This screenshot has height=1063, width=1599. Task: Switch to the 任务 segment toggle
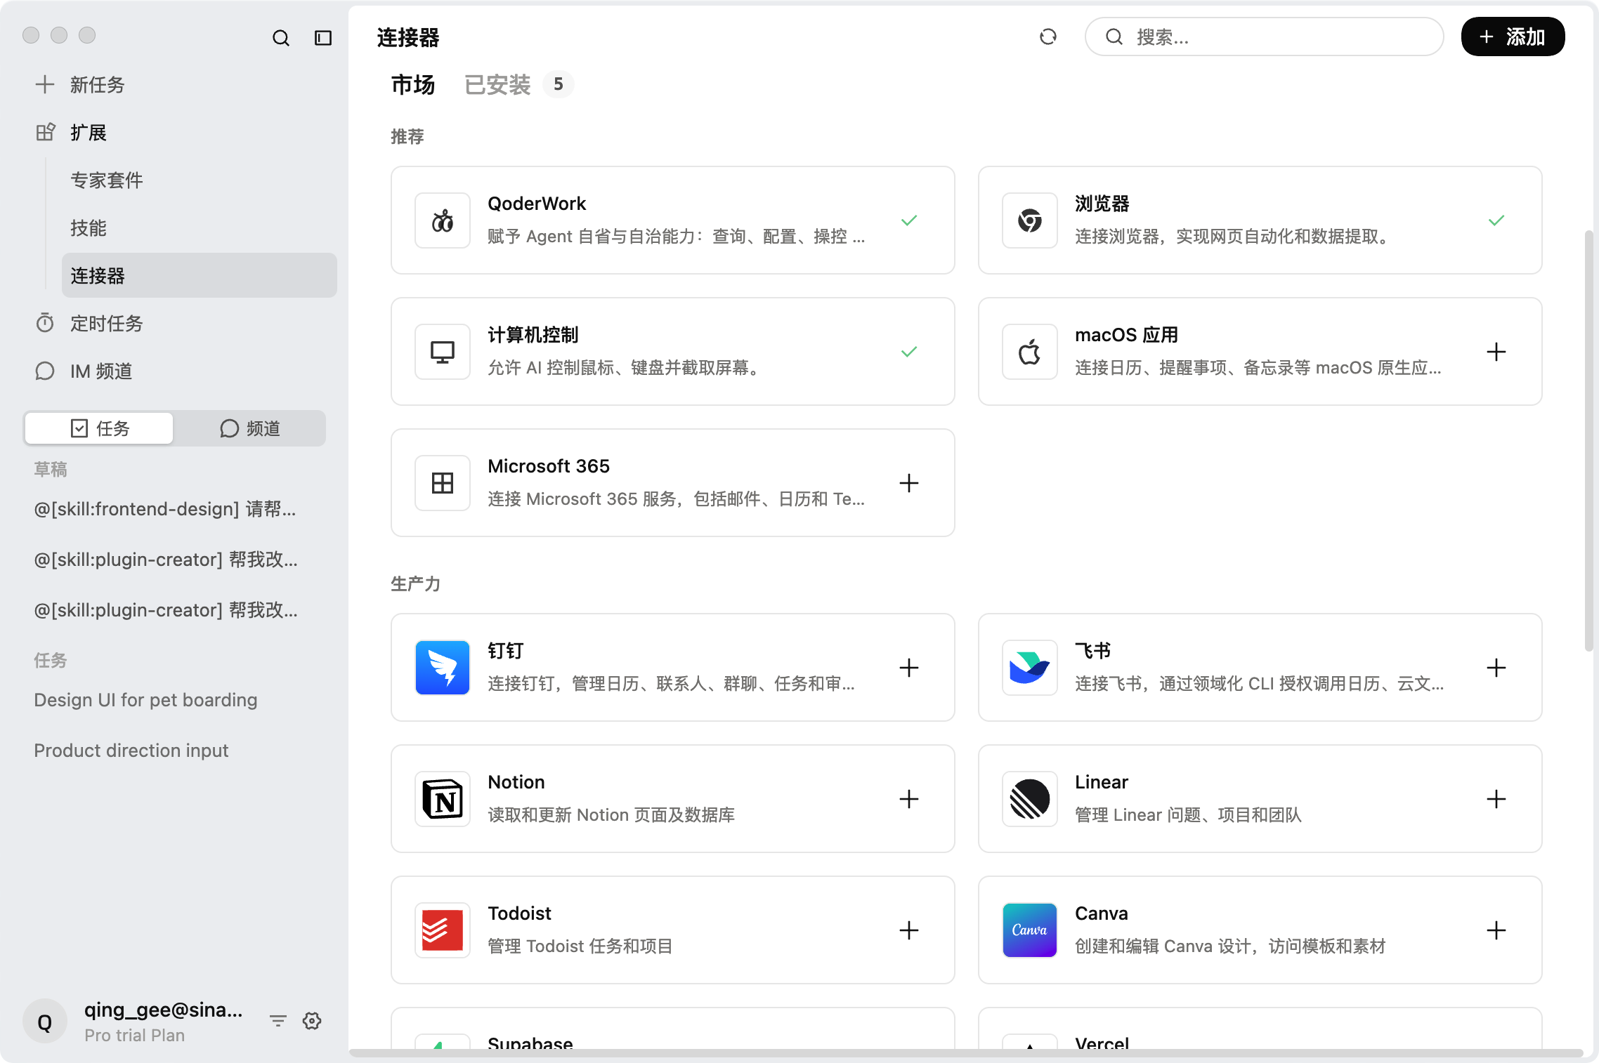[99, 428]
